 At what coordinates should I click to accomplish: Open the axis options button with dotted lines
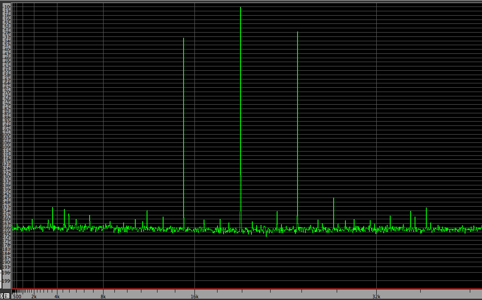[7, 297]
